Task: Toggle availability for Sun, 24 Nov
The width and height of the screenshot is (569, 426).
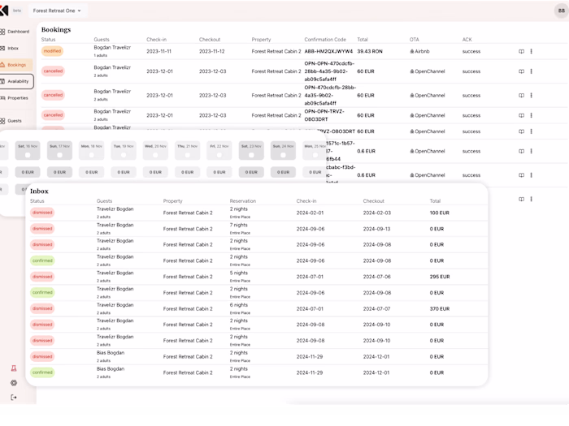Action: 283,155
